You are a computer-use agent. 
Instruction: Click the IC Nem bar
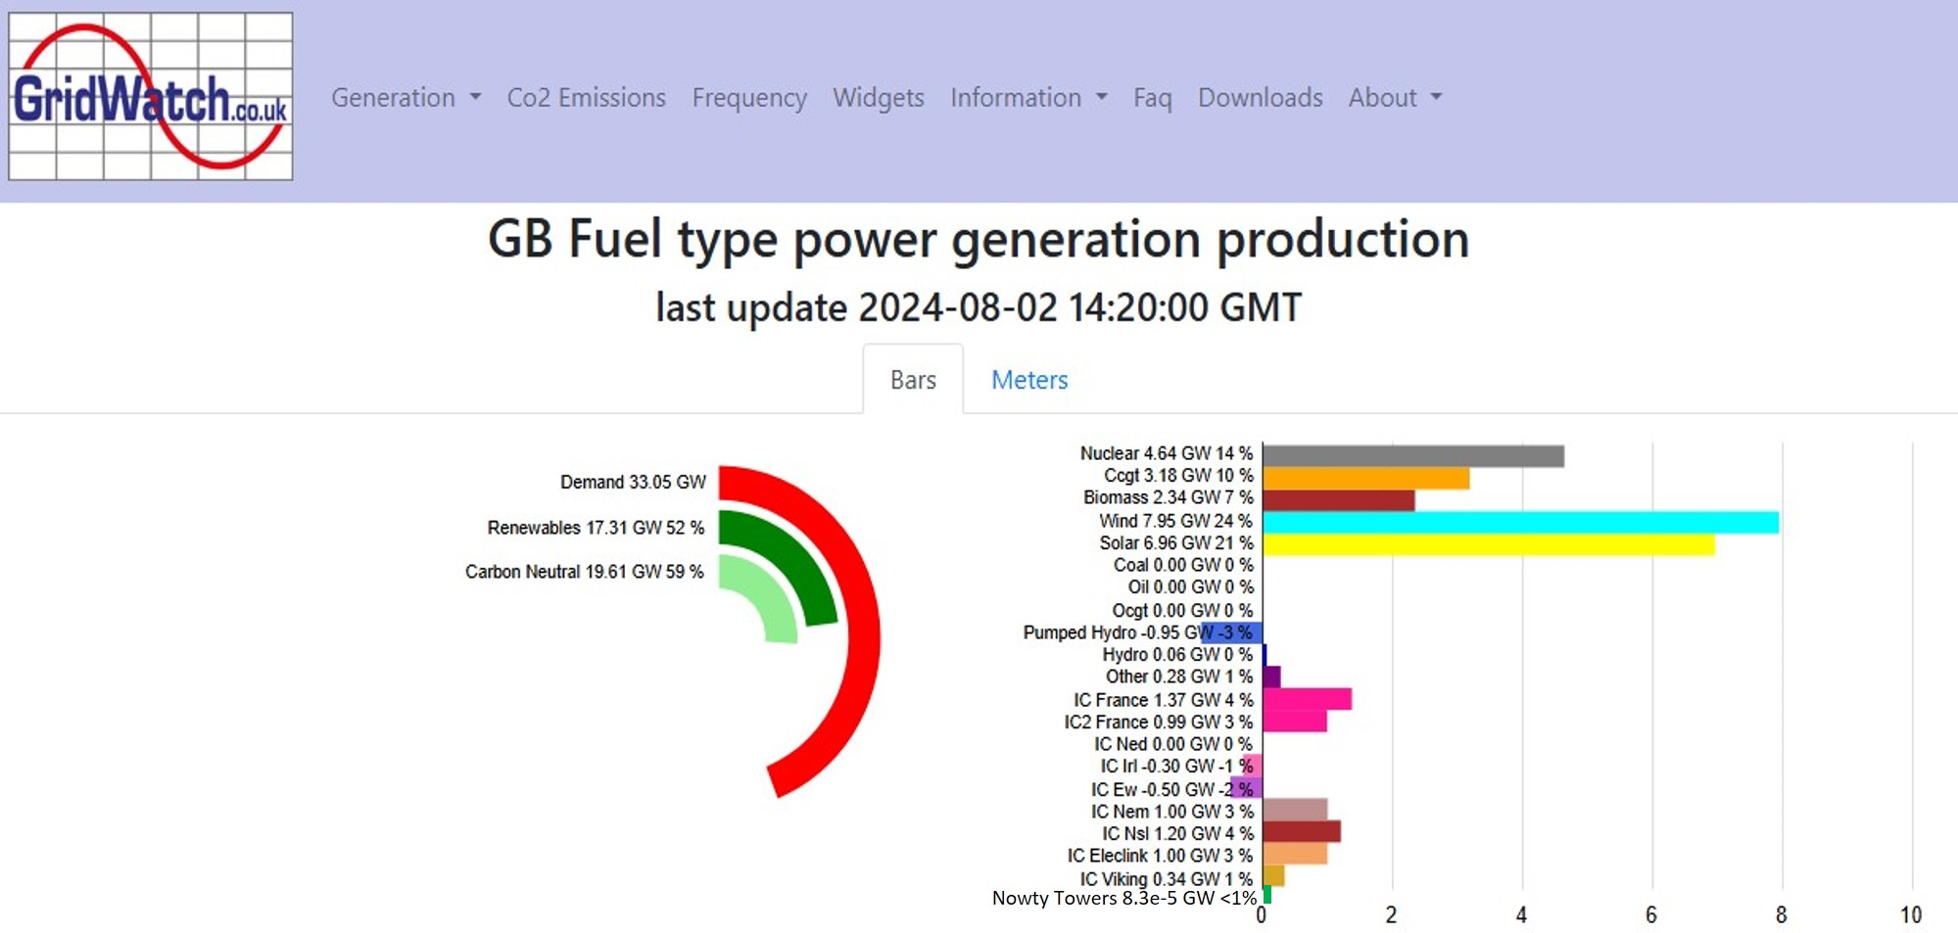1295,811
